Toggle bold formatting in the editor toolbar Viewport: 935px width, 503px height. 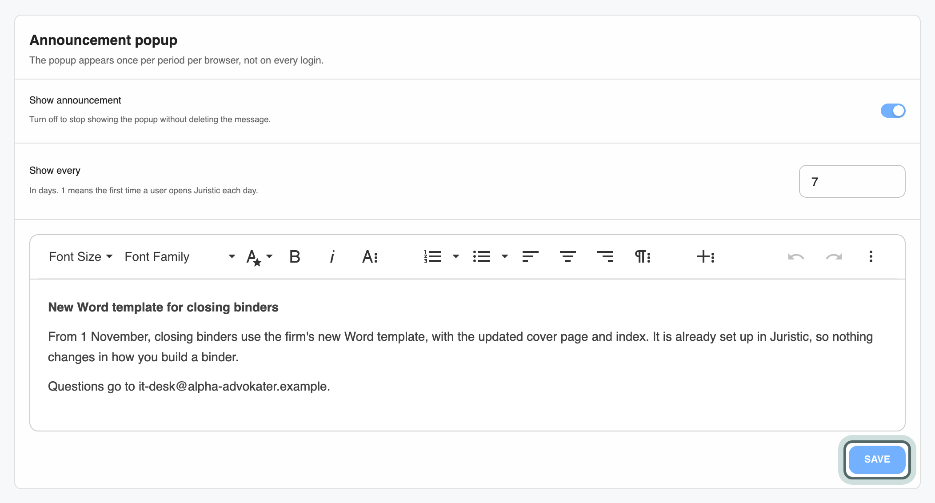tap(295, 257)
